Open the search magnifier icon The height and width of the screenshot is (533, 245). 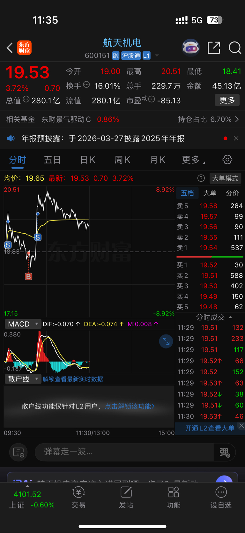pos(235,48)
